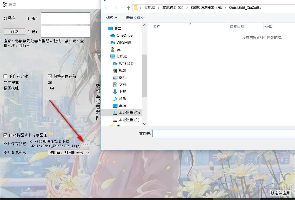
Task: Open the Music (音乐) folder icon
Action: pos(115,99)
